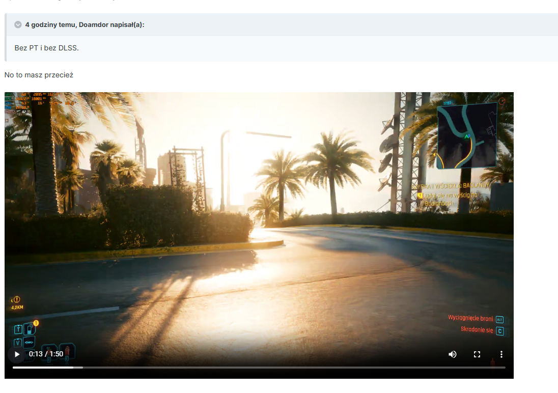Open the quote header by Doamdor
Viewport: 558px width, 393px height.
[85, 24]
